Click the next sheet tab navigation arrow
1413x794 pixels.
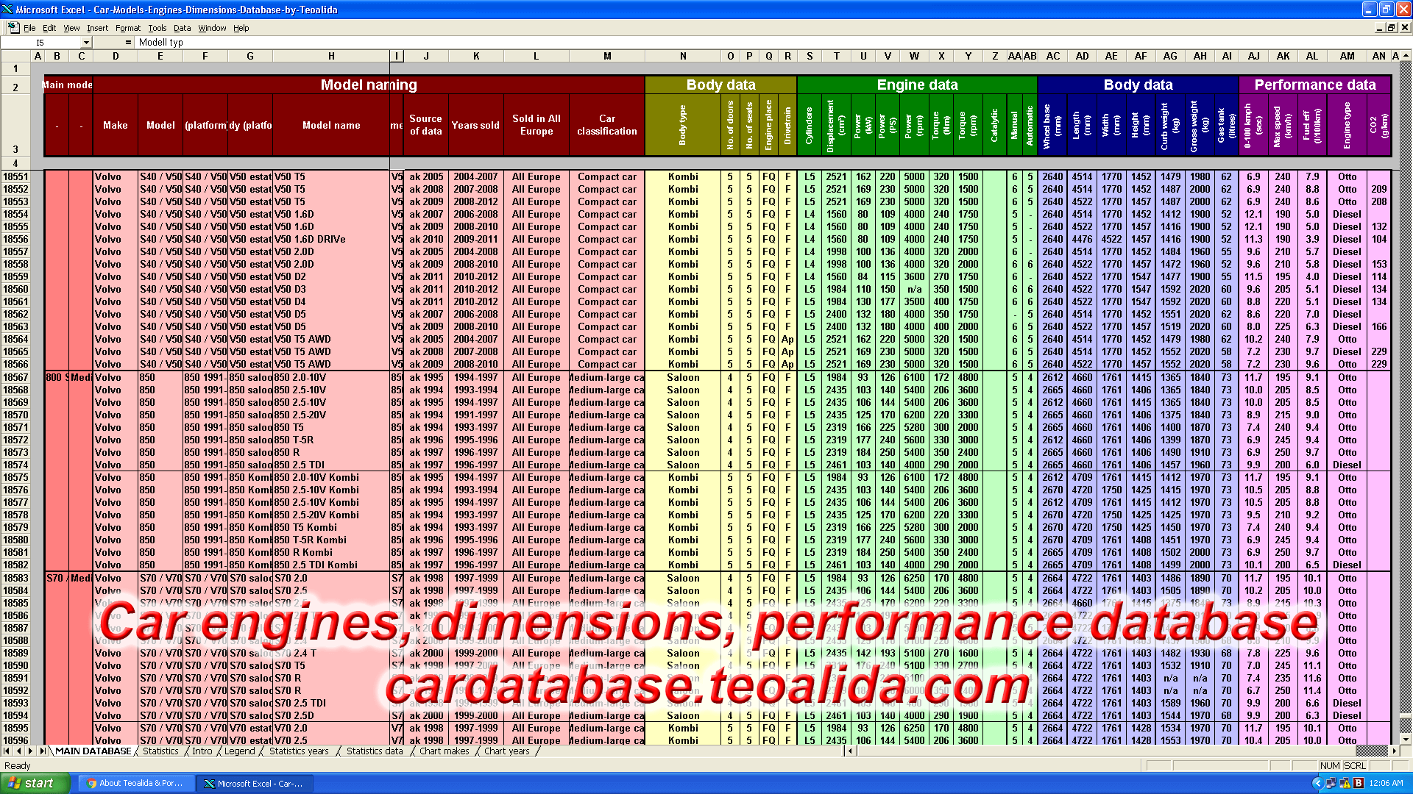tap(30, 751)
